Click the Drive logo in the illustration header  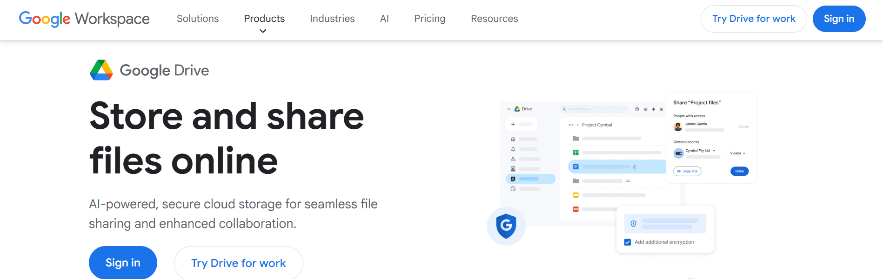[x=517, y=109]
